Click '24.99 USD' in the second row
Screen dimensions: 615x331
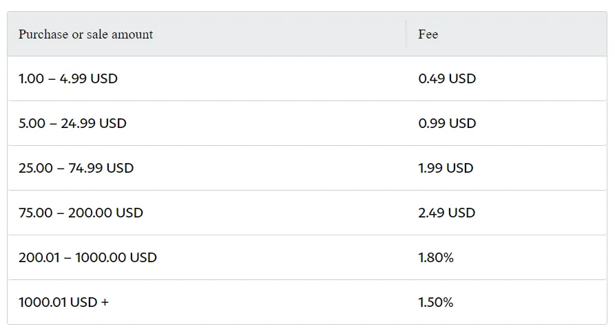tap(94, 123)
